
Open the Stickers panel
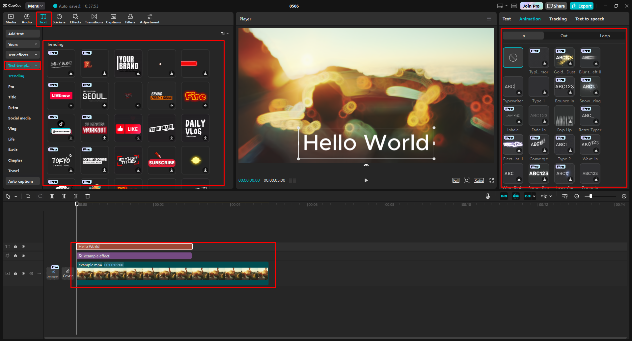pos(59,19)
